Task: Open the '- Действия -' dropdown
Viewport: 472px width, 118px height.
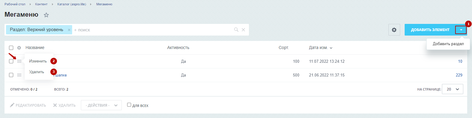Action: [x=101, y=105]
